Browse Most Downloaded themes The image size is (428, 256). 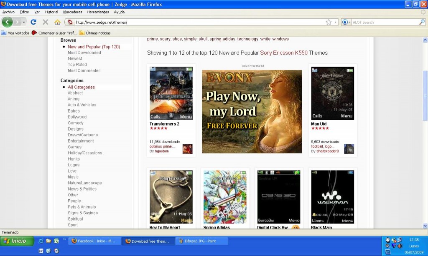[x=84, y=53]
